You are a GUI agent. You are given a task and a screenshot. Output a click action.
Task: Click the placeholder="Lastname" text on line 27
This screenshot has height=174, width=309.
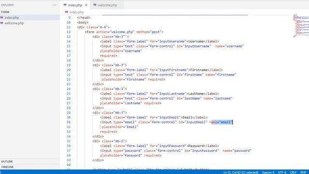pyautogui.click(x=121, y=103)
